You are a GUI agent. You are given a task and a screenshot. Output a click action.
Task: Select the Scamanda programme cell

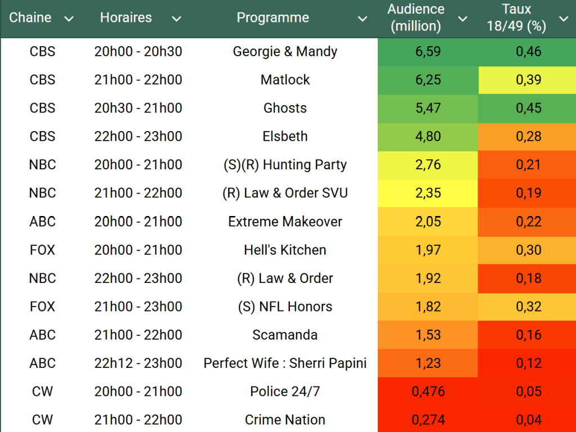(285, 335)
